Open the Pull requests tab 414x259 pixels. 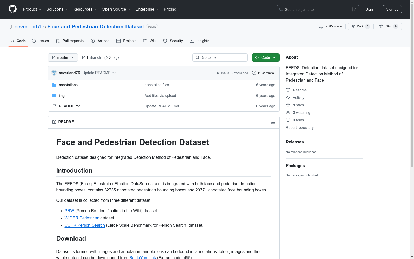tap(70, 41)
